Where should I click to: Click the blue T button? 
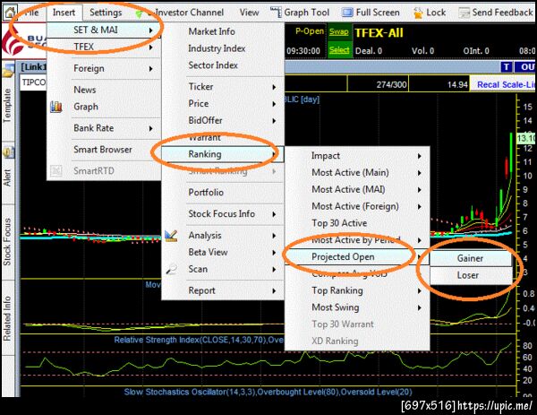point(507,67)
